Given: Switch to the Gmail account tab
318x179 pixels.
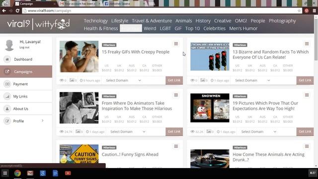Looking at the screenshot, I should click(79, 3).
